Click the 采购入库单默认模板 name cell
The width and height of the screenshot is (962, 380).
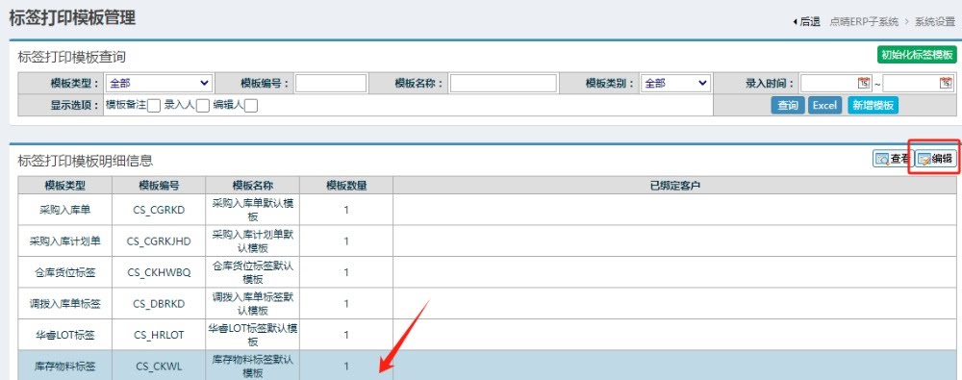pyautogui.click(x=253, y=210)
